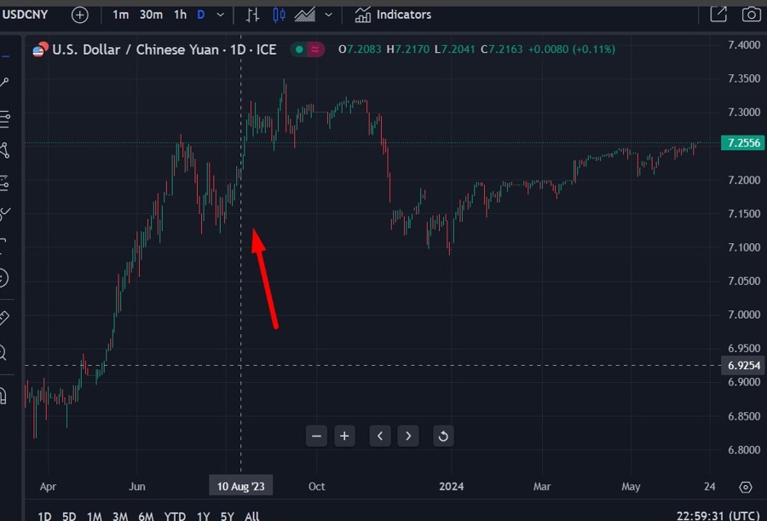Click the 7.4000 price axis label

pos(744,45)
